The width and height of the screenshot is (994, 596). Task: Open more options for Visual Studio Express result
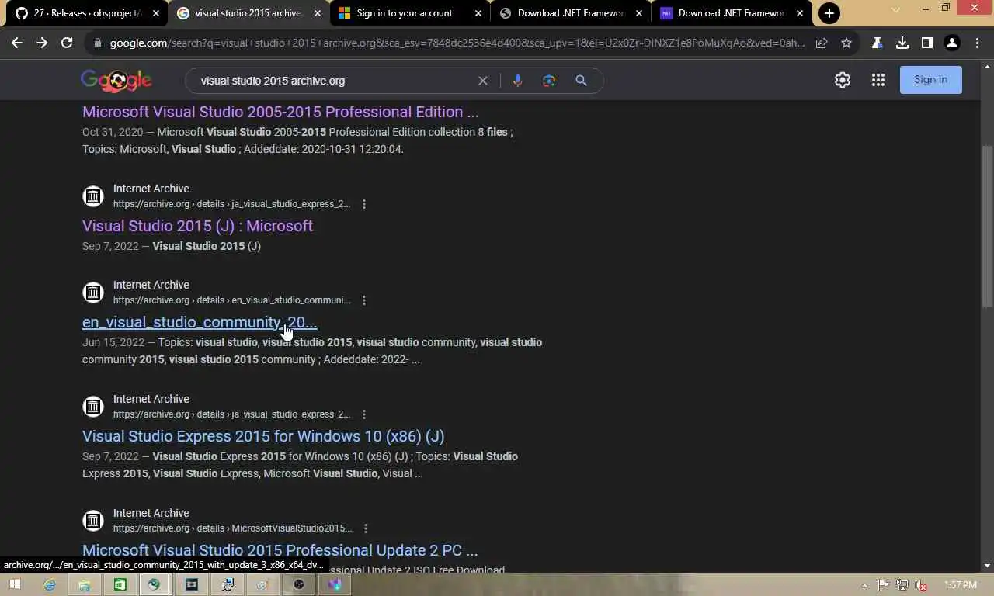[364, 414]
